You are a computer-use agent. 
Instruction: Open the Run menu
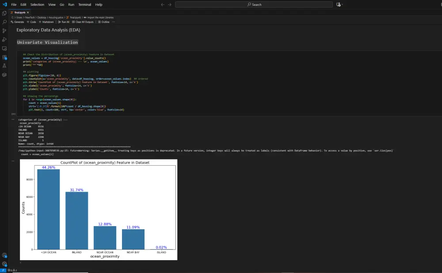[71, 4]
